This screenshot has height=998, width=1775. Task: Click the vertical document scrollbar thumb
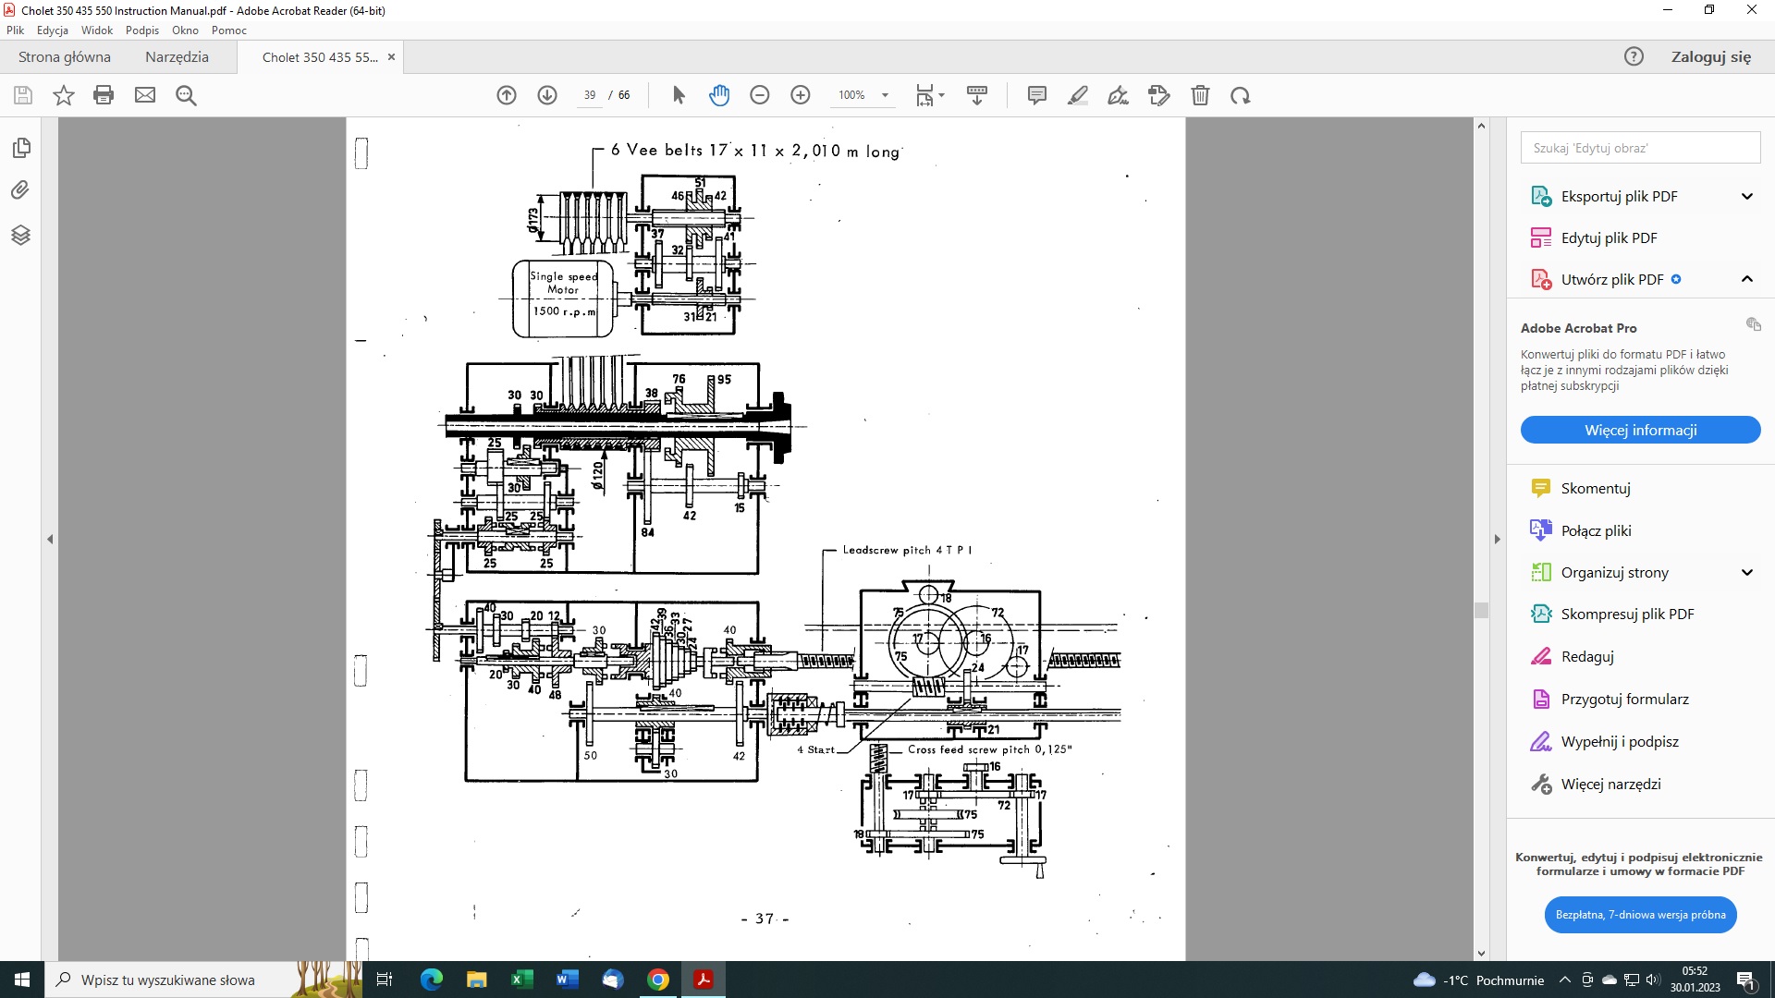[1481, 610]
